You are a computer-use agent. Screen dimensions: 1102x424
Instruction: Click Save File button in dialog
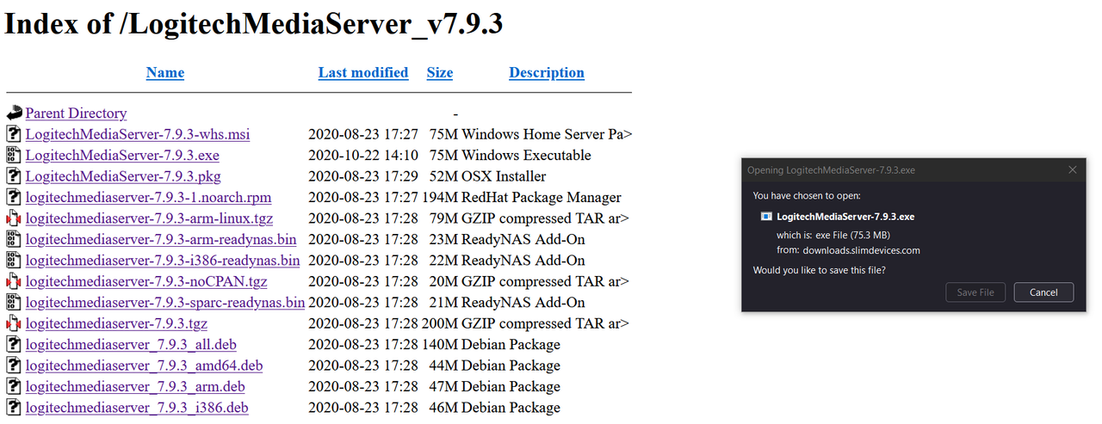[x=975, y=292]
